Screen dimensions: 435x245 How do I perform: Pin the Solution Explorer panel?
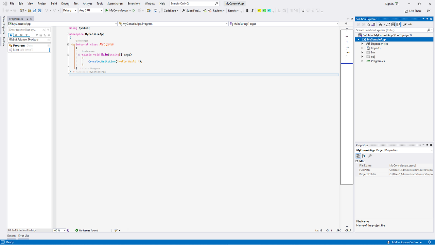coord(427,19)
